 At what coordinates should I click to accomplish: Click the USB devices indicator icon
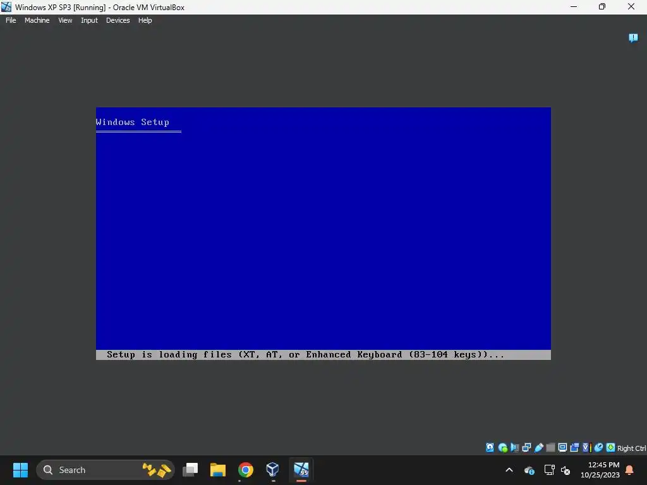538,448
